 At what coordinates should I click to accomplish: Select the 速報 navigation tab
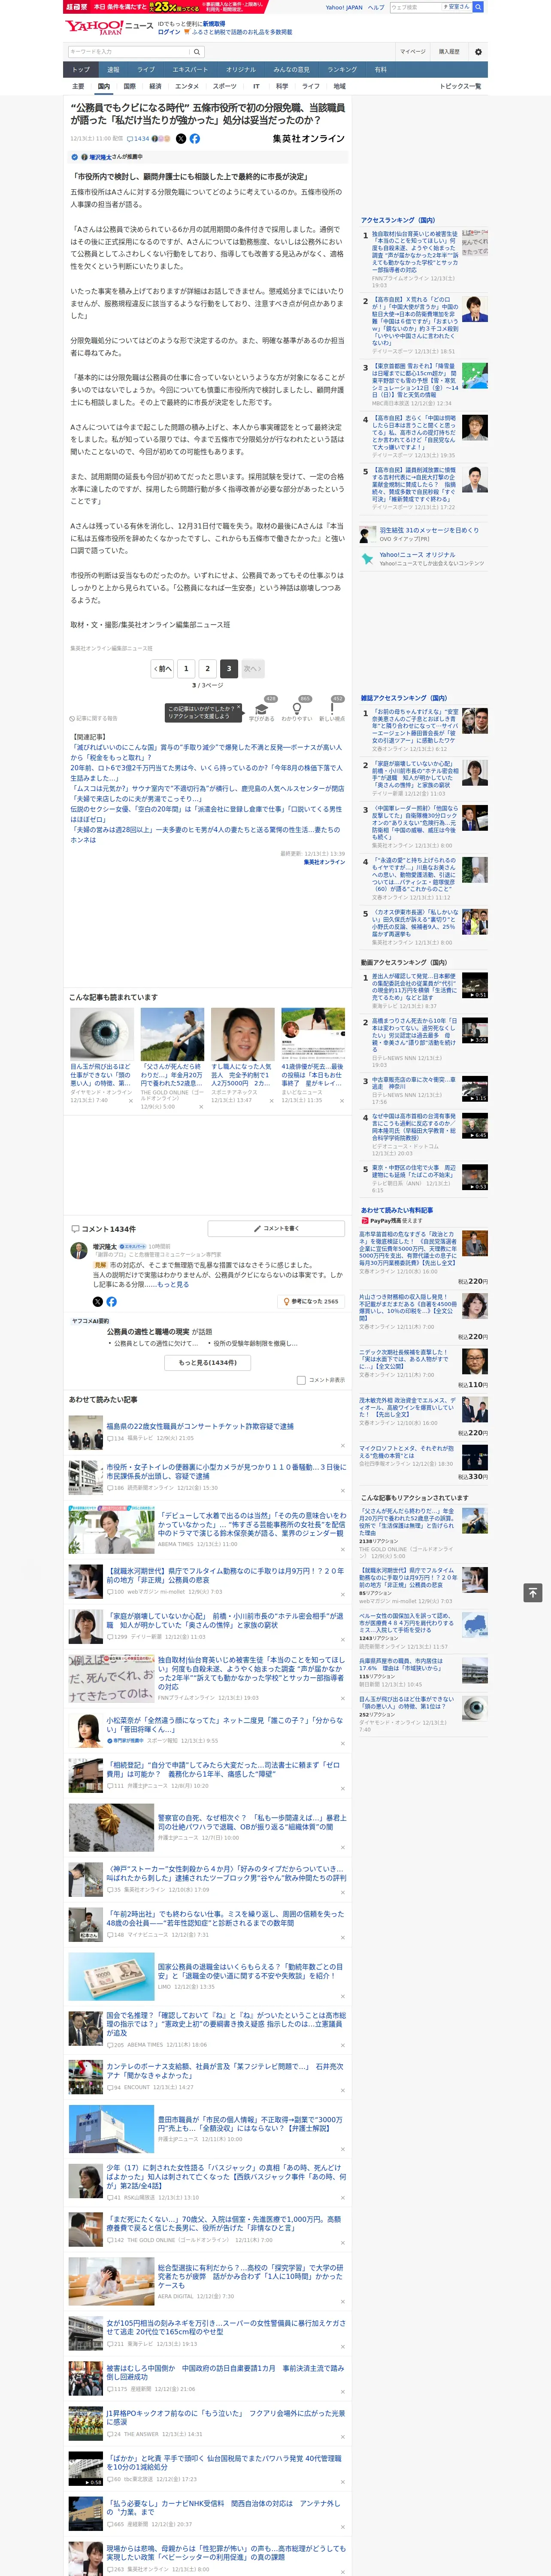pyautogui.click(x=113, y=70)
